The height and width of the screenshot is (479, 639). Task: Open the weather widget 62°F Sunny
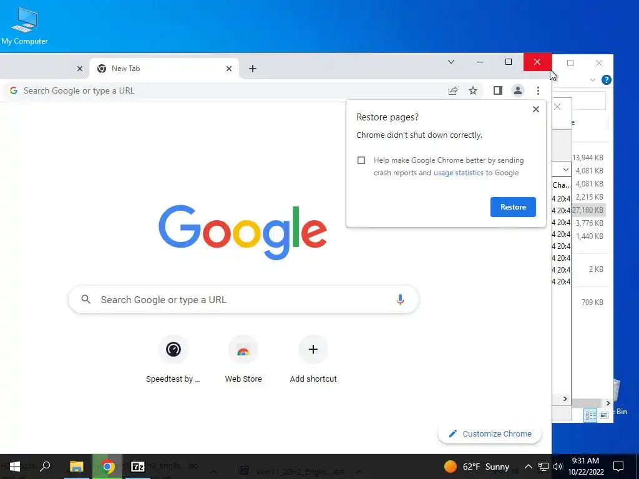point(476,467)
